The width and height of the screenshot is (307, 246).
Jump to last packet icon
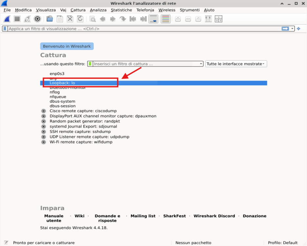click(x=143, y=19)
